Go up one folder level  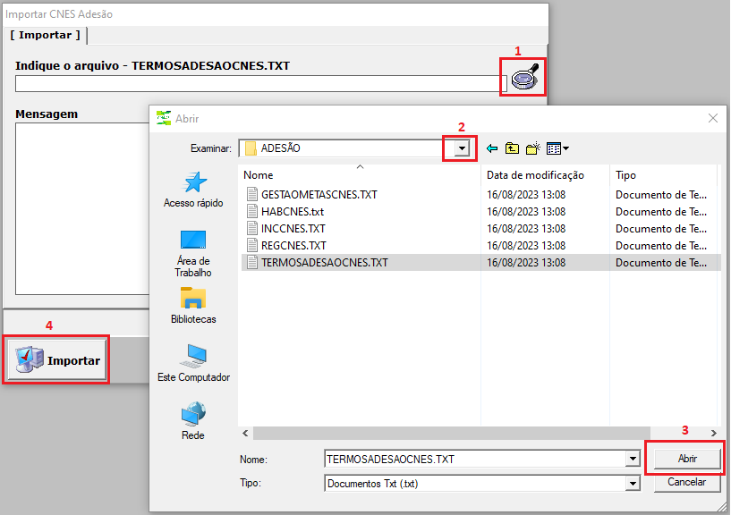pyautogui.click(x=512, y=148)
